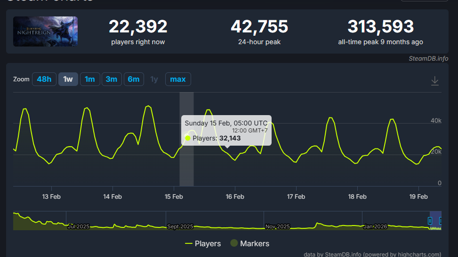This screenshot has height=257, width=458.
Task: Open the chart download menu icon
Action: [x=434, y=81]
